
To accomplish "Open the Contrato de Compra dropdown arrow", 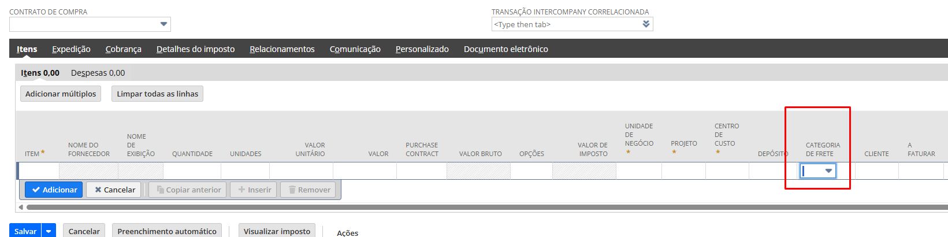I will pos(163,24).
